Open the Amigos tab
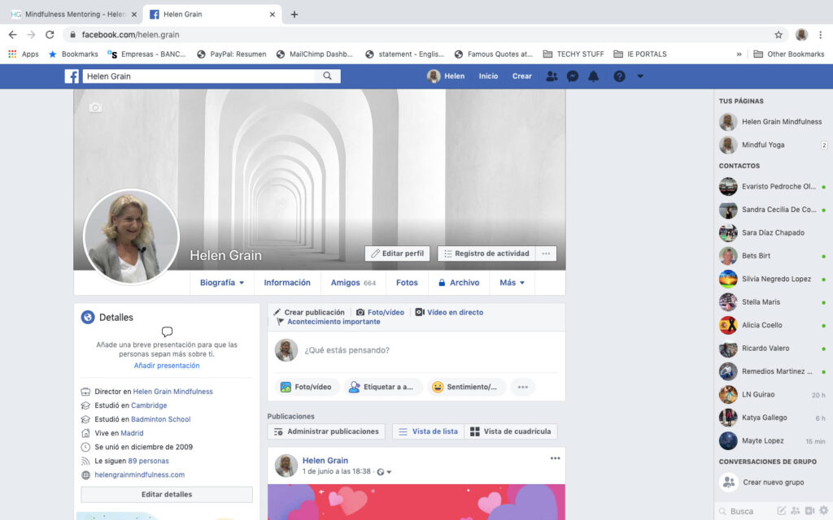This screenshot has width=833, height=520. pyautogui.click(x=353, y=283)
